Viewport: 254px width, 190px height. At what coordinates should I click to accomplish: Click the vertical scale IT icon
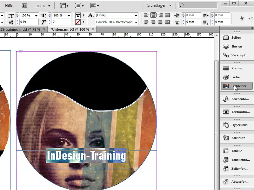[x=11, y=16]
